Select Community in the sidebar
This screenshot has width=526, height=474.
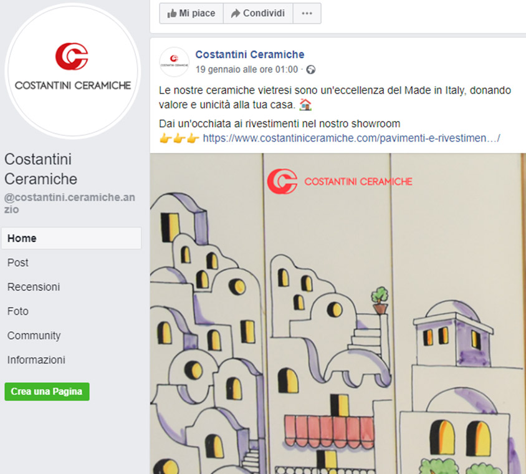click(34, 336)
